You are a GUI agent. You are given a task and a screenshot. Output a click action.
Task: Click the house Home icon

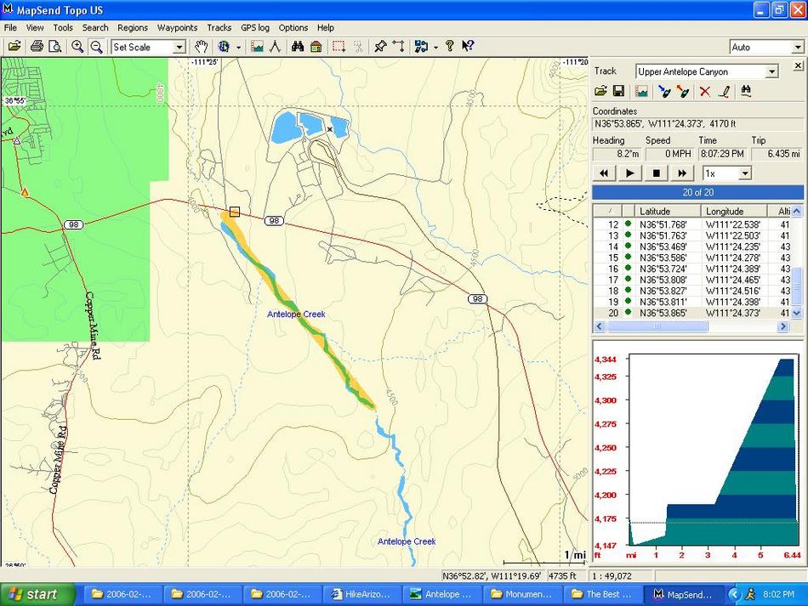coord(316,47)
